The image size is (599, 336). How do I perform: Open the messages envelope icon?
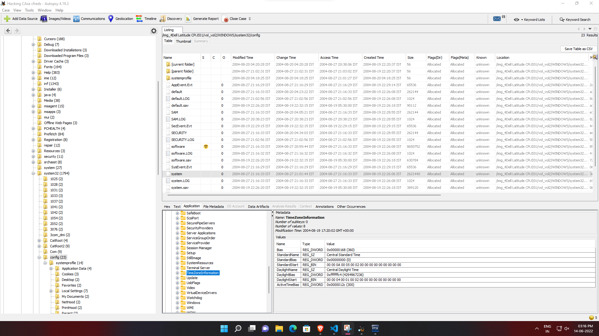tap(497, 19)
